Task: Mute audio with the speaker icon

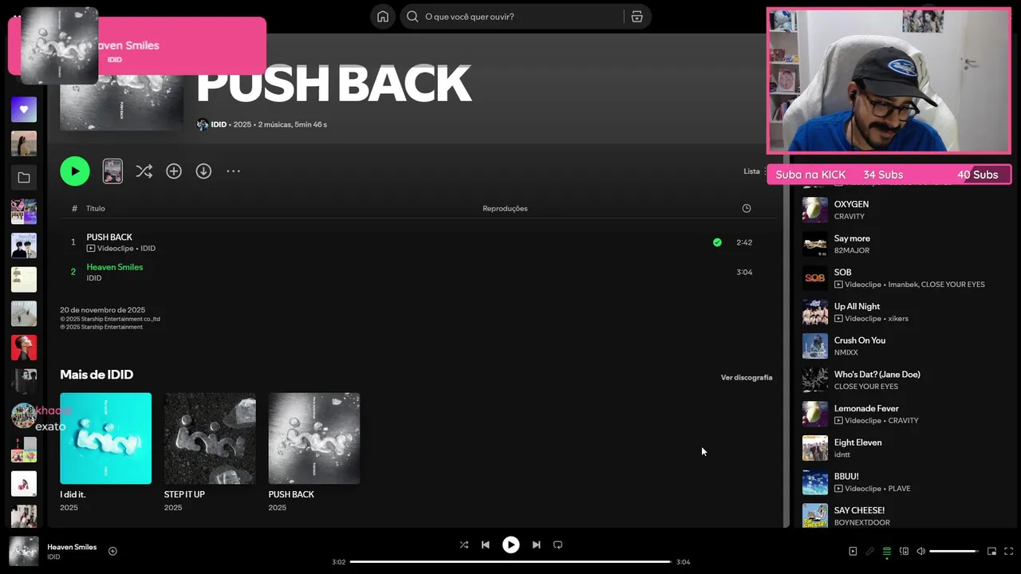Action: point(920,551)
